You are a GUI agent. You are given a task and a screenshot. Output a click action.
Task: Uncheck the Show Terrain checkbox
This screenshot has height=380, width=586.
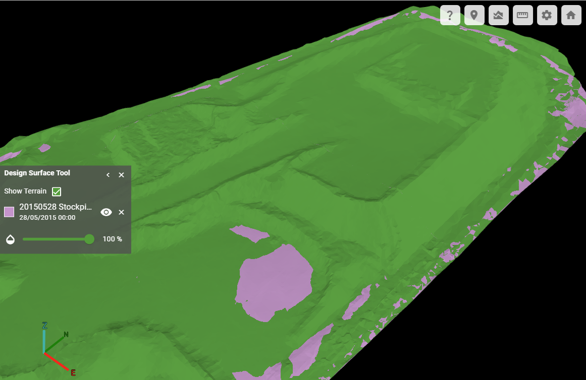(x=57, y=192)
